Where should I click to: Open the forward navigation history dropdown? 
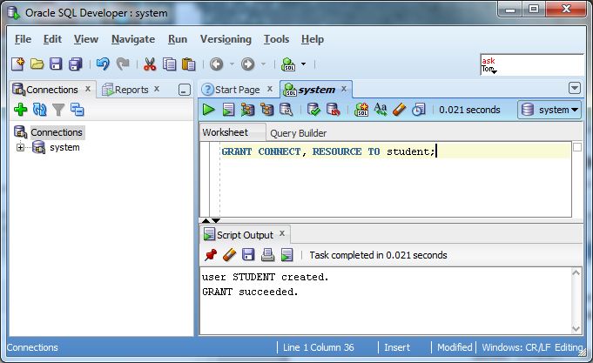(x=263, y=64)
